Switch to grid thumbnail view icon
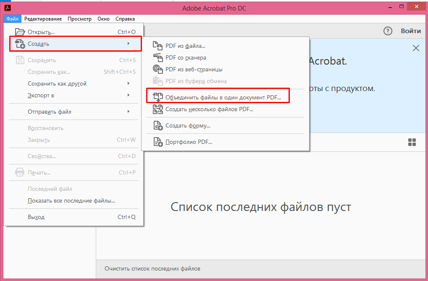 (x=412, y=142)
